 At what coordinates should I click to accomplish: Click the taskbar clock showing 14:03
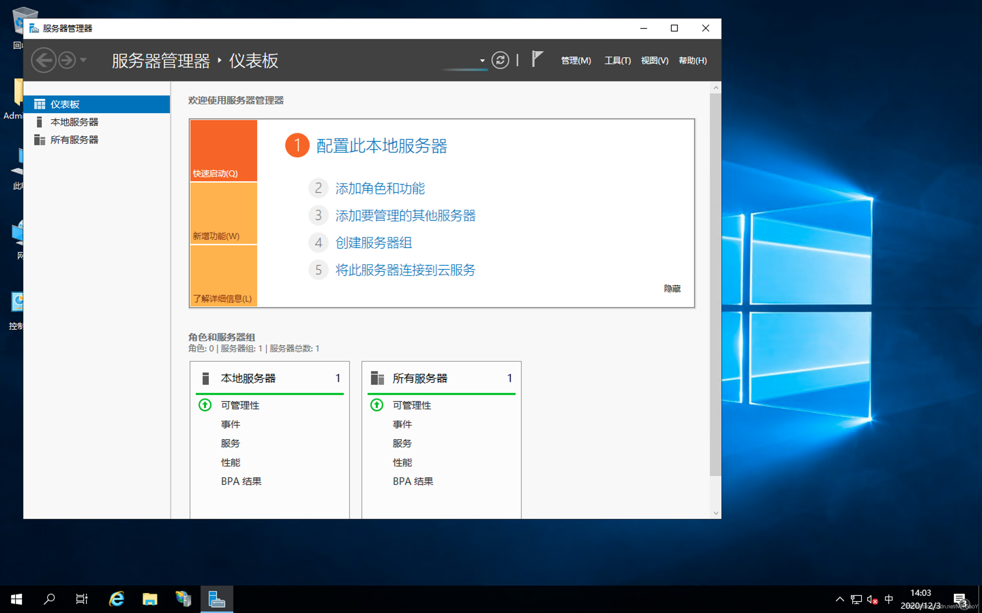click(920, 599)
